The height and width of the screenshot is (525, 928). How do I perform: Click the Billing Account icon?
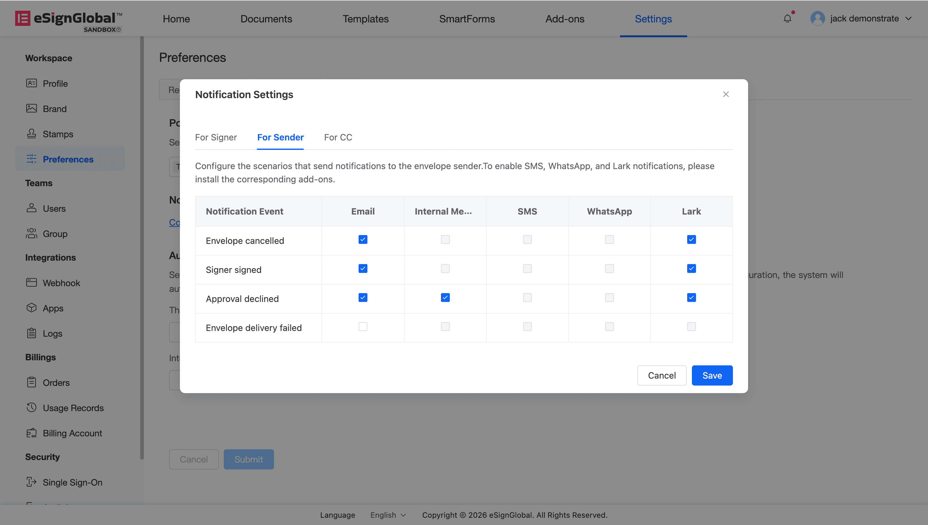[31, 433]
